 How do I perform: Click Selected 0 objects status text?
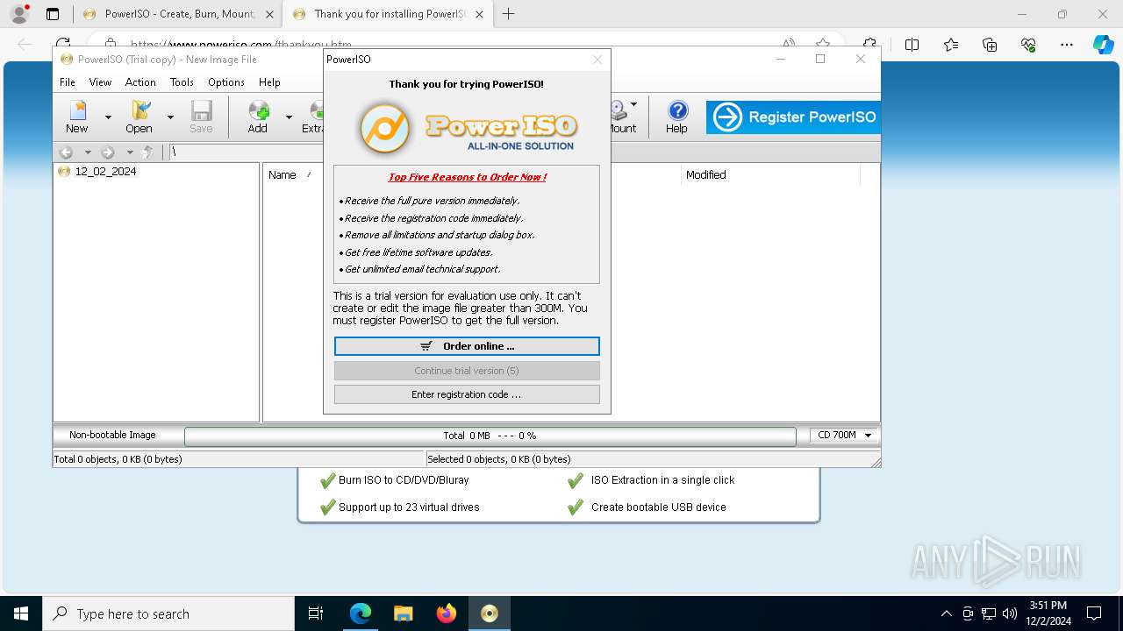pos(499,459)
